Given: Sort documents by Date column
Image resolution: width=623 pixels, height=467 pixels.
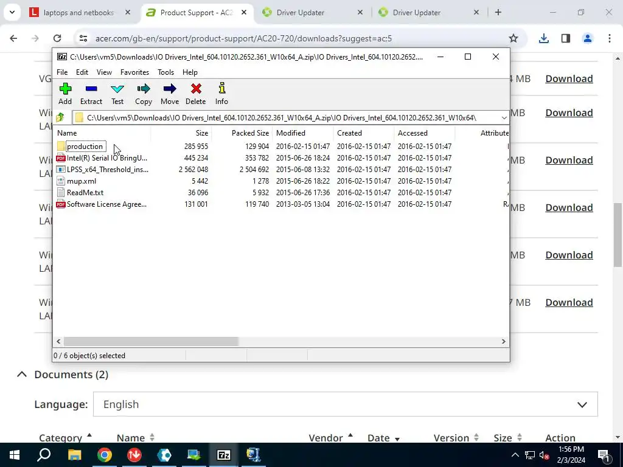Looking at the screenshot, I should coord(383,438).
